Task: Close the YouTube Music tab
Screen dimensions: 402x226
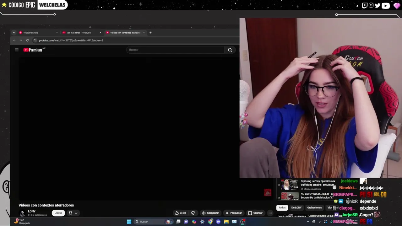Action: (57, 33)
